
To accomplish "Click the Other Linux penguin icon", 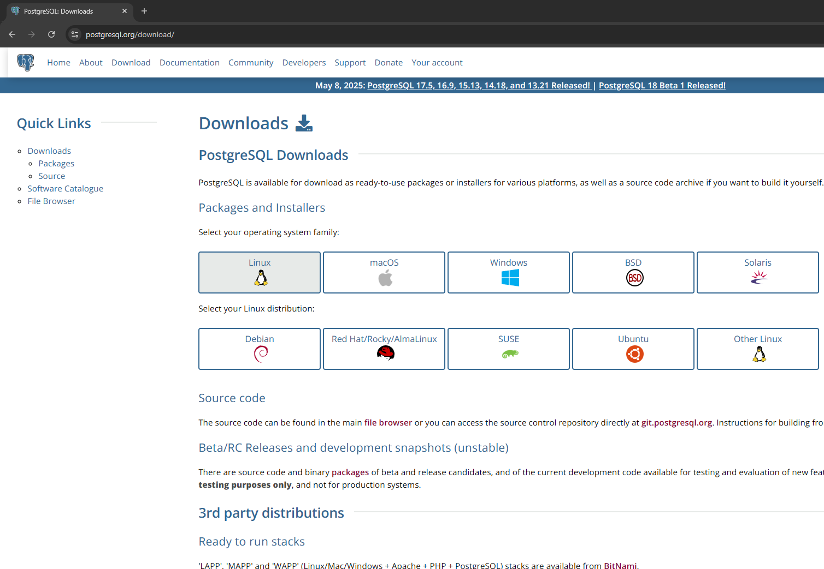I will 759,355.
